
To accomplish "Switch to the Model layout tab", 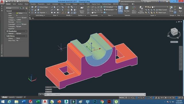I will click(5, 97).
